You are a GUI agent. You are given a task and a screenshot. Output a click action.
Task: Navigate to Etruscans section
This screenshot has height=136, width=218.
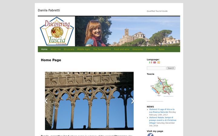pyautogui.click(x=69, y=49)
